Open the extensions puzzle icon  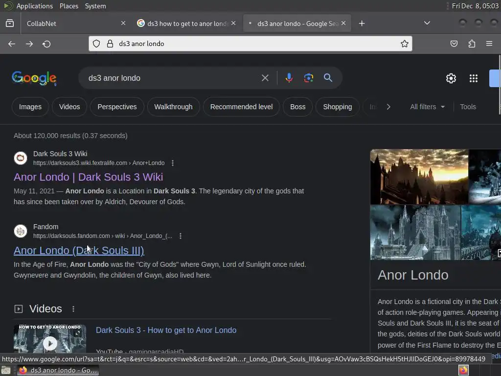pyautogui.click(x=472, y=44)
